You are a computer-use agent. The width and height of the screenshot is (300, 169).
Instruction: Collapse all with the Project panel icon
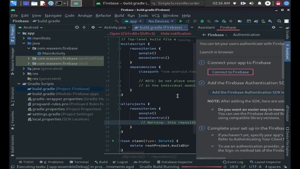(84, 27)
